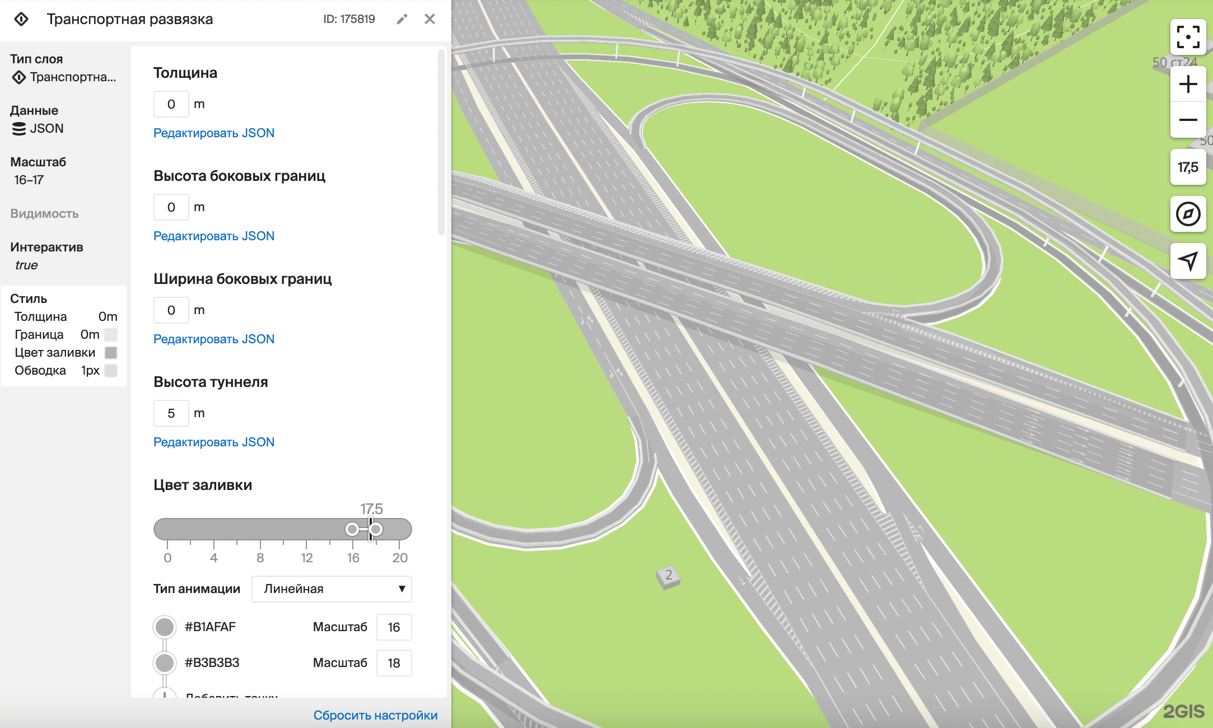Zoom in with the plus button
Viewport: 1213px width, 728px height.
[x=1188, y=85]
